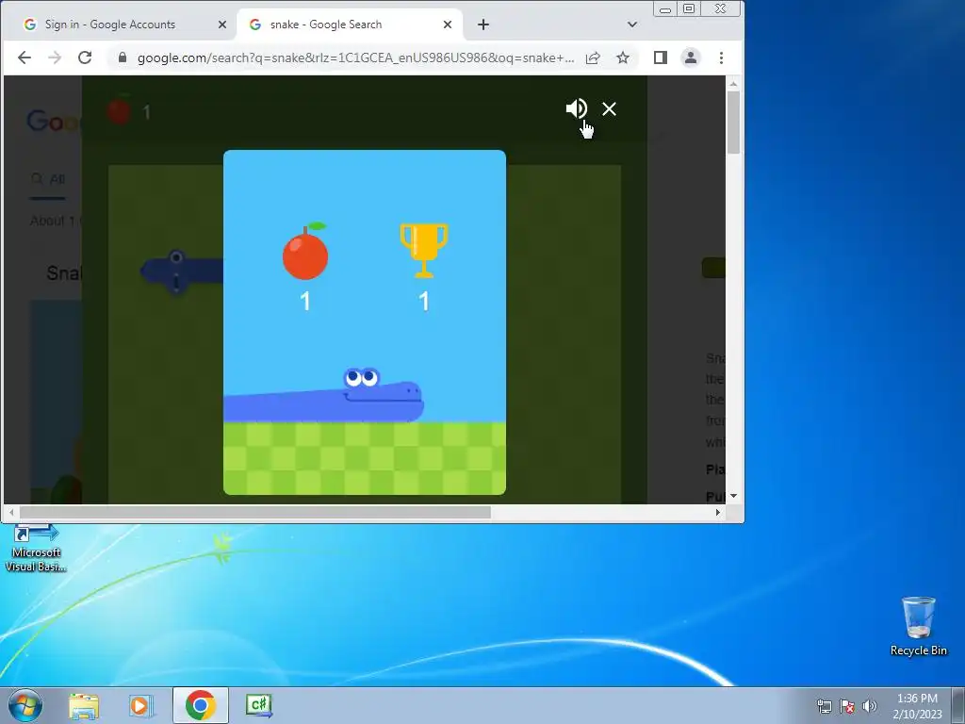The image size is (965, 724).
Task: Click scroll down arrow on vertical scrollbar
Action: [x=733, y=496]
